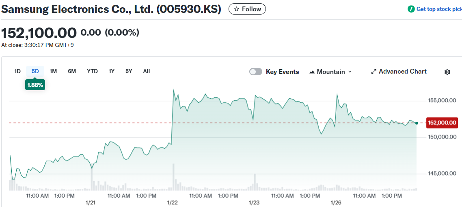Screen dimensions: 462x207
Task: Follow Samsung Electronics stock
Action: (x=247, y=9)
